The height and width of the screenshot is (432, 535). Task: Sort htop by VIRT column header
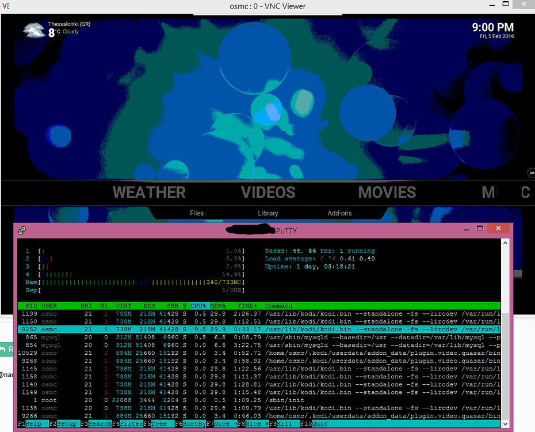coord(124,306)
